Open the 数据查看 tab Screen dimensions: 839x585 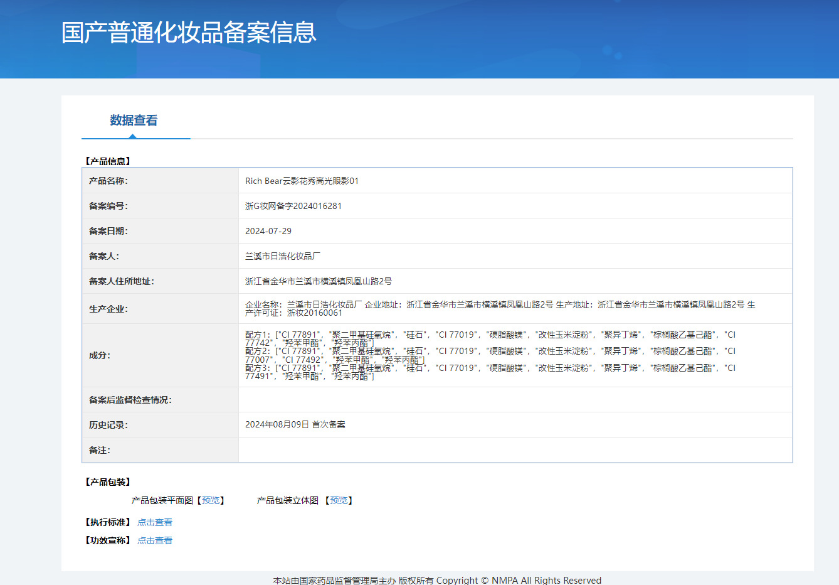pos(134,121)
